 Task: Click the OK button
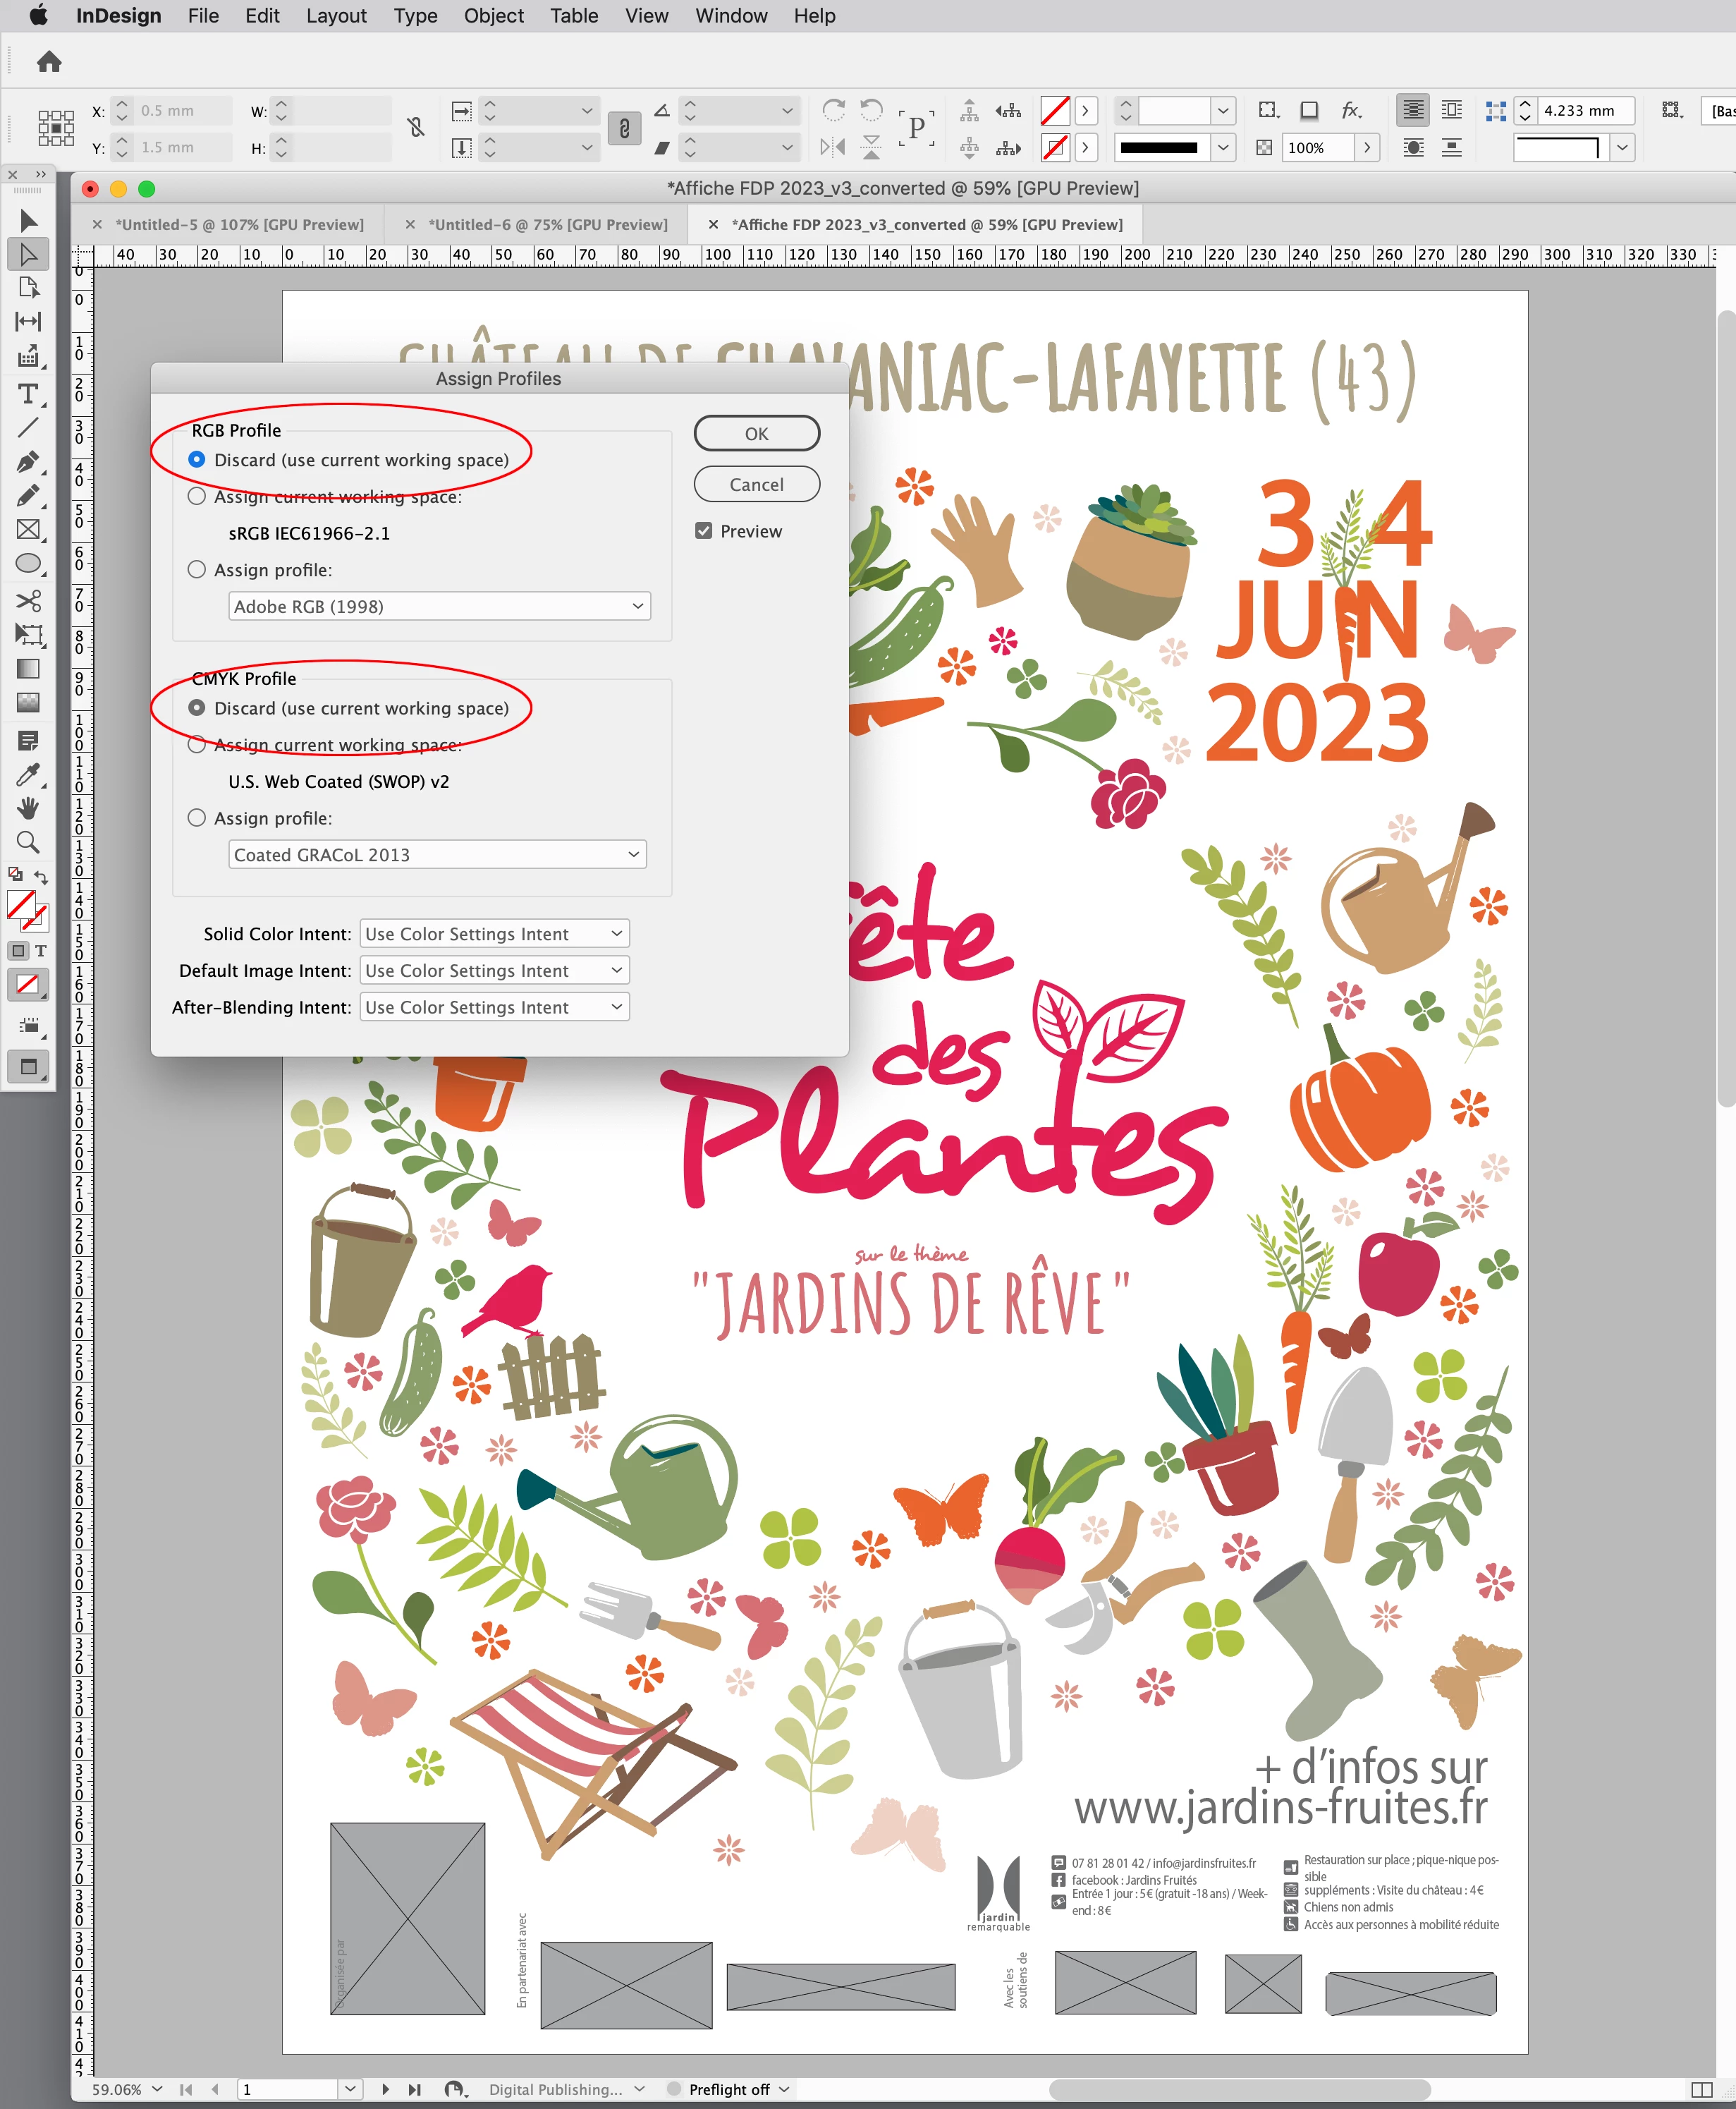756,433
